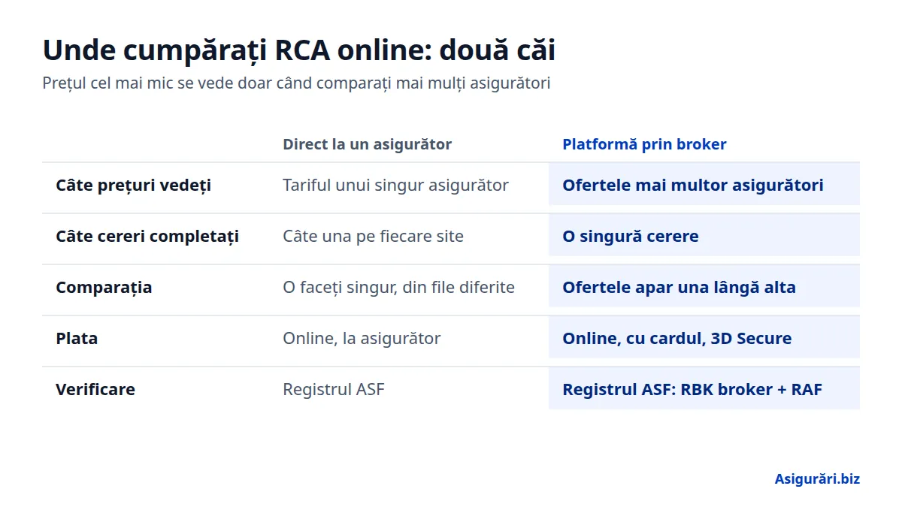The image size is (902, 507).
Task: Select row label "Comparația"
Action: (x=104, y=287)
